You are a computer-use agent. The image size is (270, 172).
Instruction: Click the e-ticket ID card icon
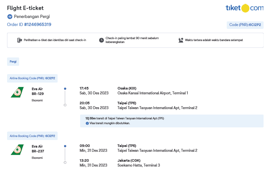tap(19, 40)
